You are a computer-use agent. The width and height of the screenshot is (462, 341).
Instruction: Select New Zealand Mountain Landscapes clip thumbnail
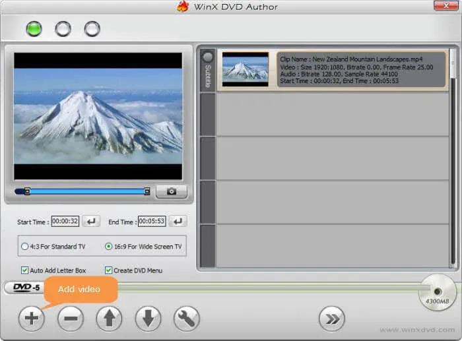coord(245,69)
